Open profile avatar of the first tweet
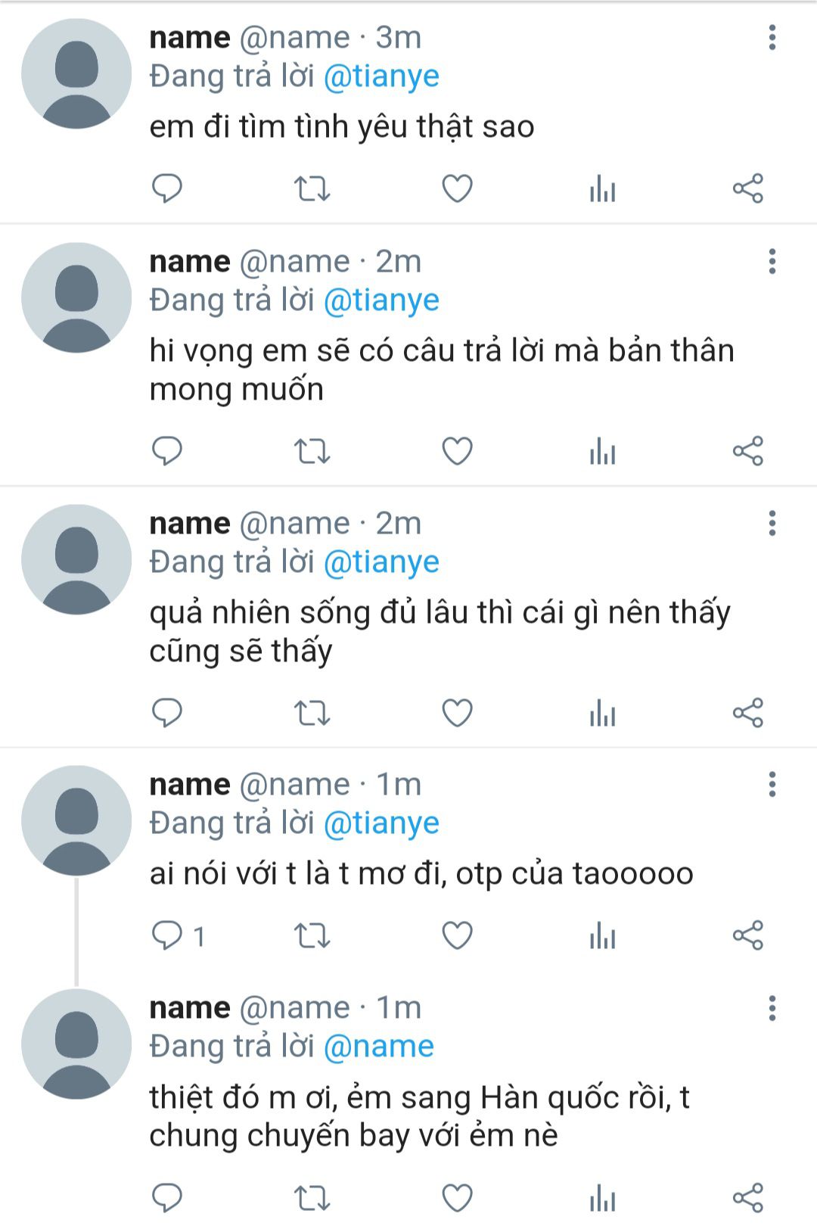The width and height of the screenshot is (817, 1226). tap(76, 73)
